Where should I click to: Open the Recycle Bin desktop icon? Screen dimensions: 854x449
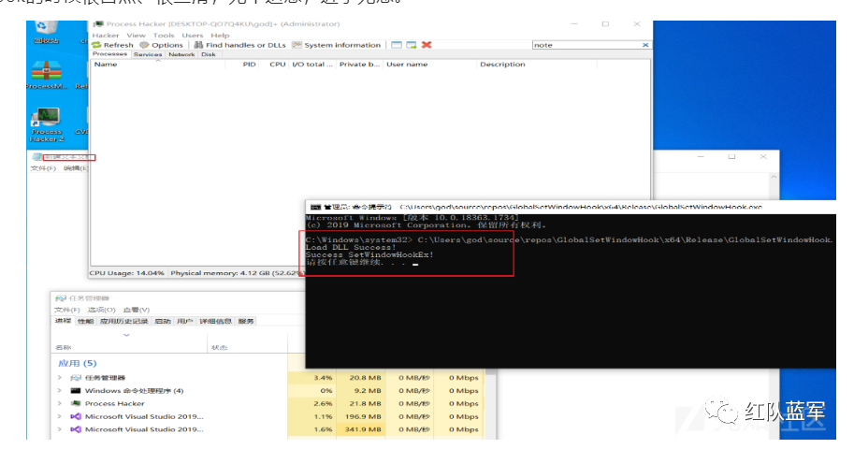pyautogui.click(x=46, y=32)
